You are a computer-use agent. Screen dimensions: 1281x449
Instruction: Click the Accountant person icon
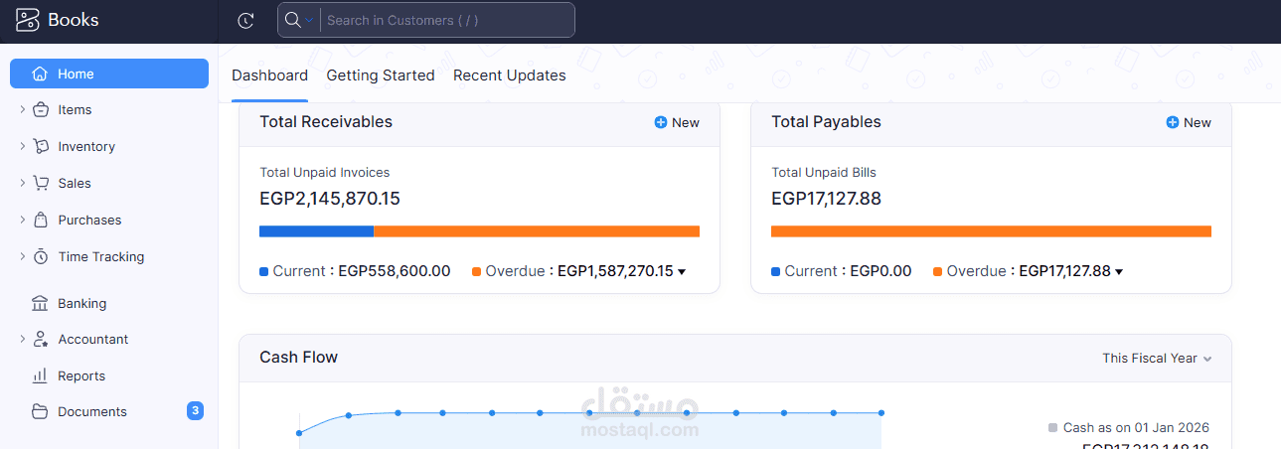tap(40, 340)
